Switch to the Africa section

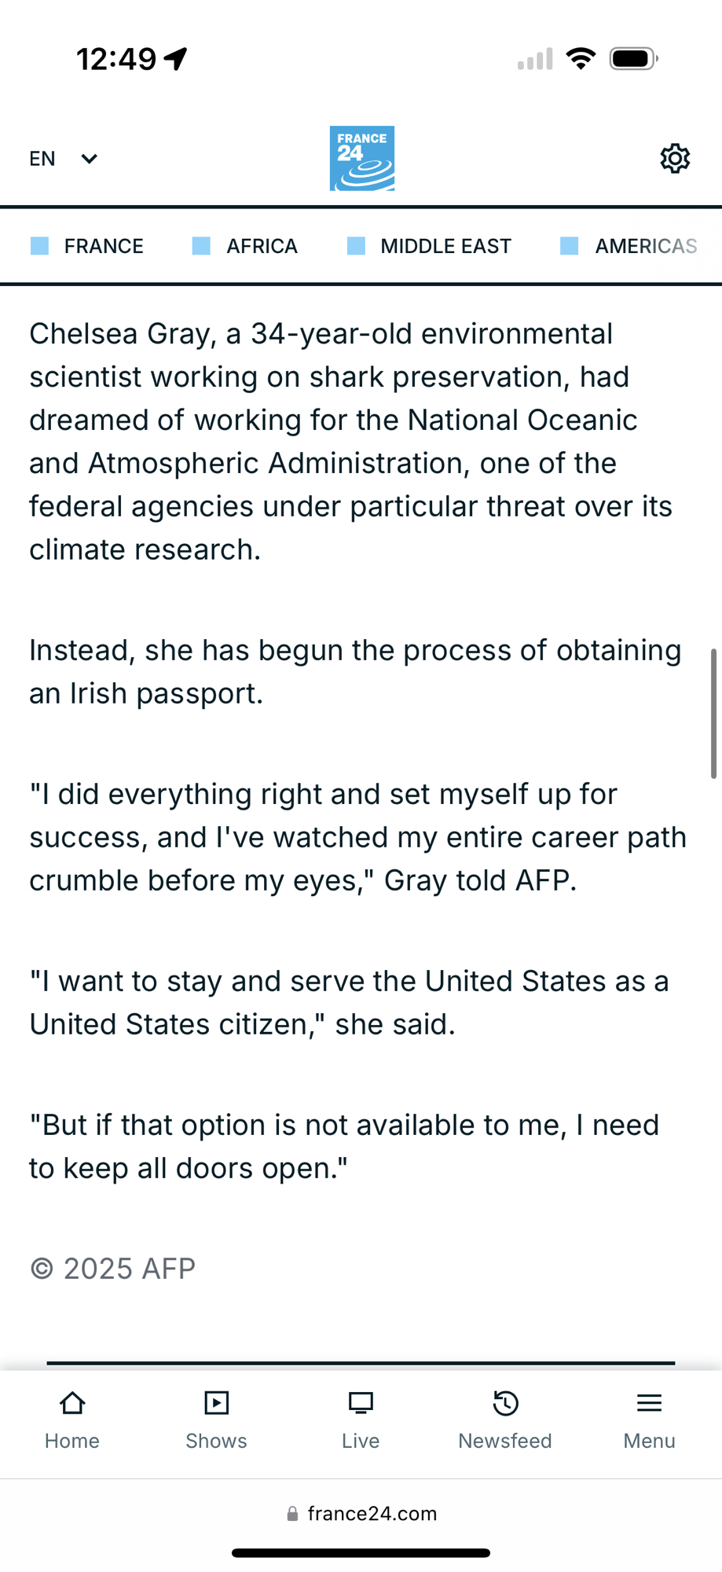click(262, 246)
